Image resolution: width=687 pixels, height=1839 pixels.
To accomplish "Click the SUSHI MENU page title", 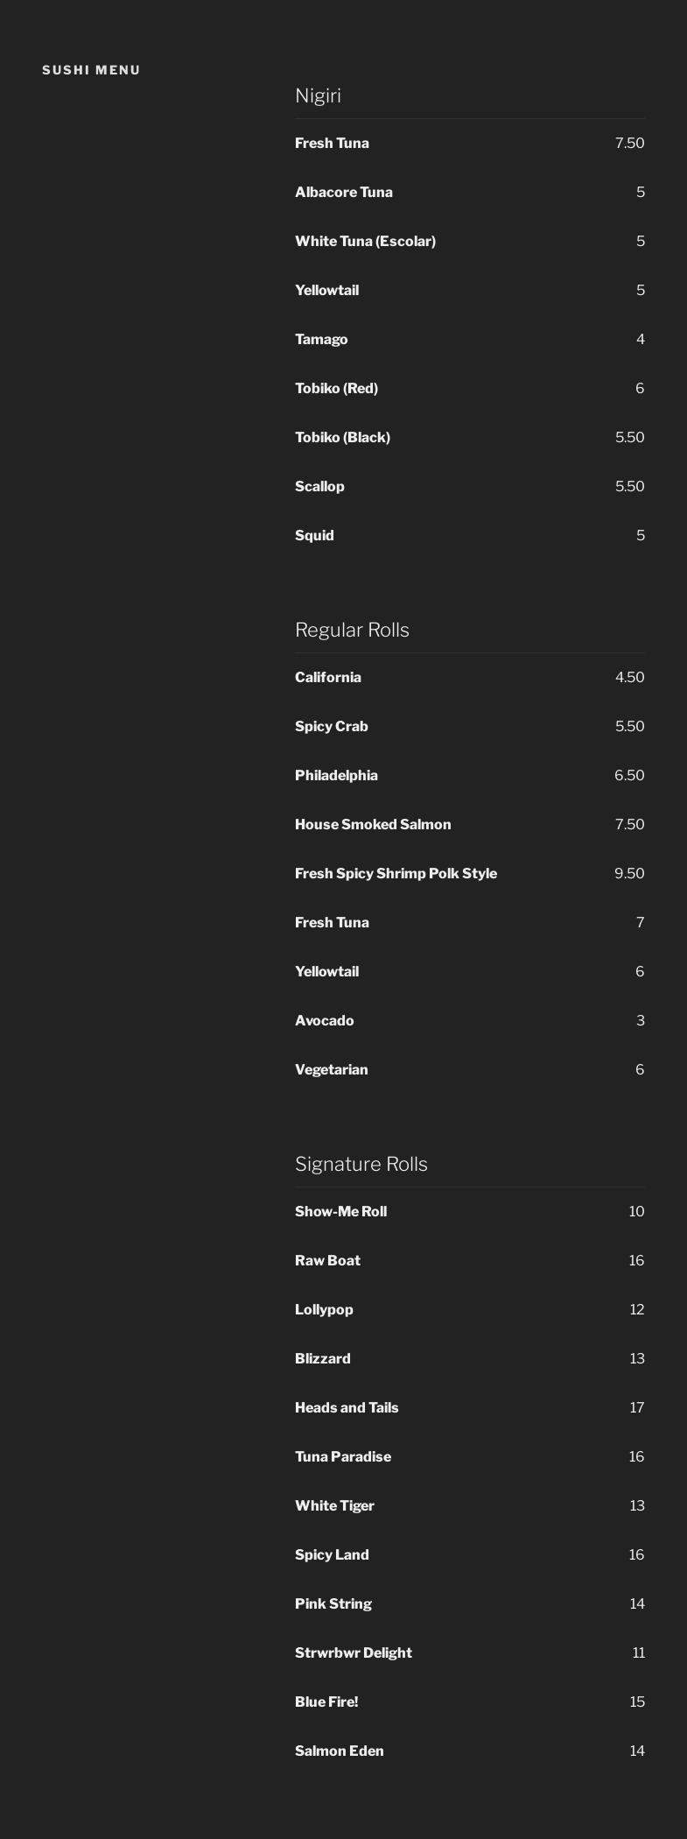I will tap(91, 70).
